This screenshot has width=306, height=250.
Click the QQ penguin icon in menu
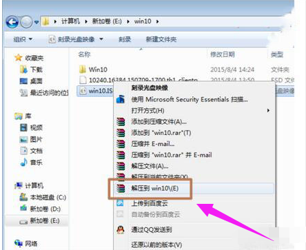[121, 229]
